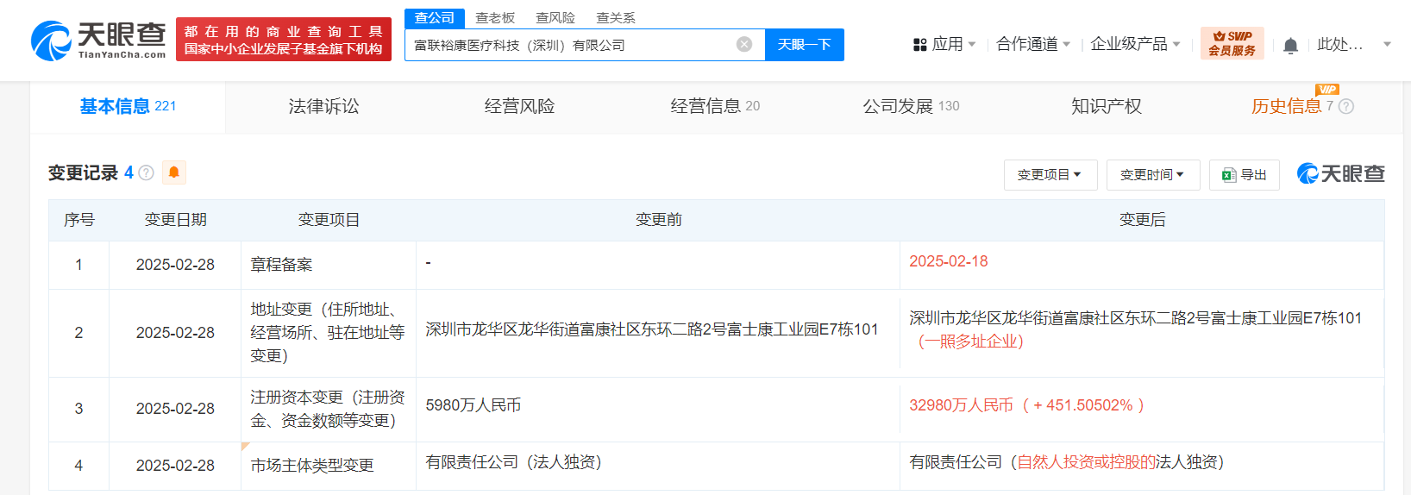The width and height of the screenshot is (1411, 495).
Task: Click the 变更前 column header
Action: point(658,220)
